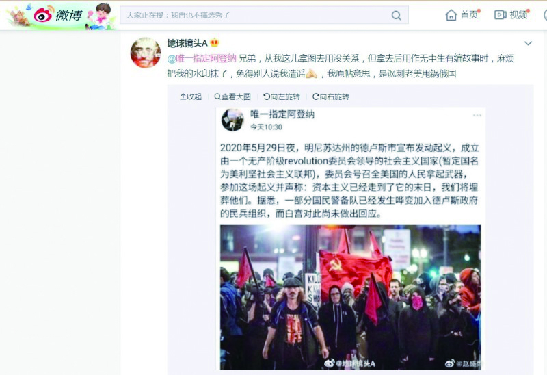The width and height of the screenshot is (547, 375).
Task: Collapse the image with 收起
Action: pyautogui.click(x=191, y=96)
